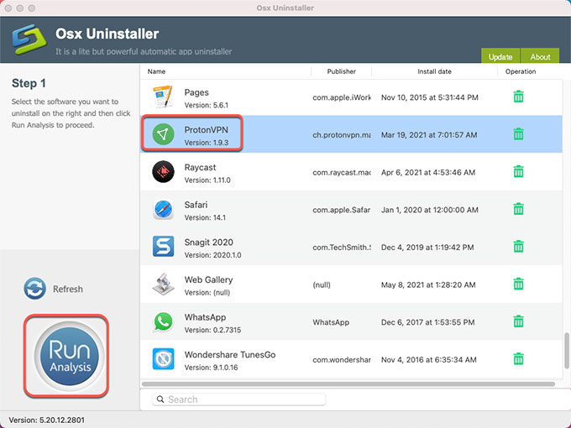Delete Pages using its trash icon
The width and height of the screenshot is (571, 428).
(519, 97)
